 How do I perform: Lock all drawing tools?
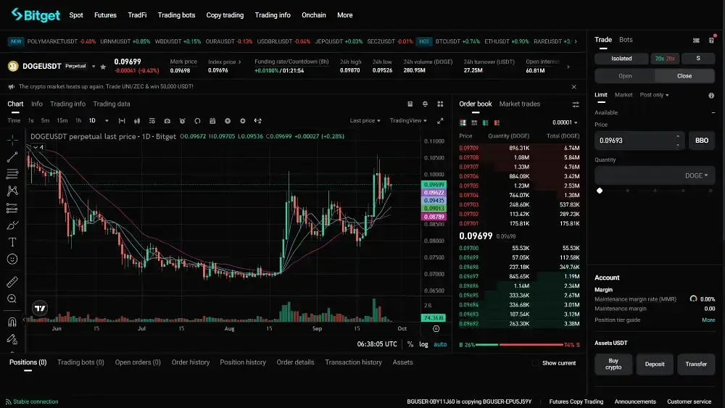[12, 339]
